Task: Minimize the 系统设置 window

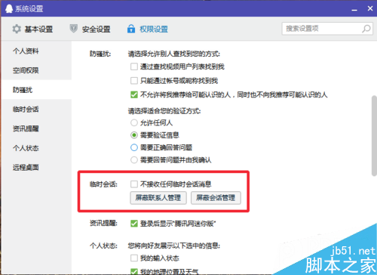Action: click(354, 9)
